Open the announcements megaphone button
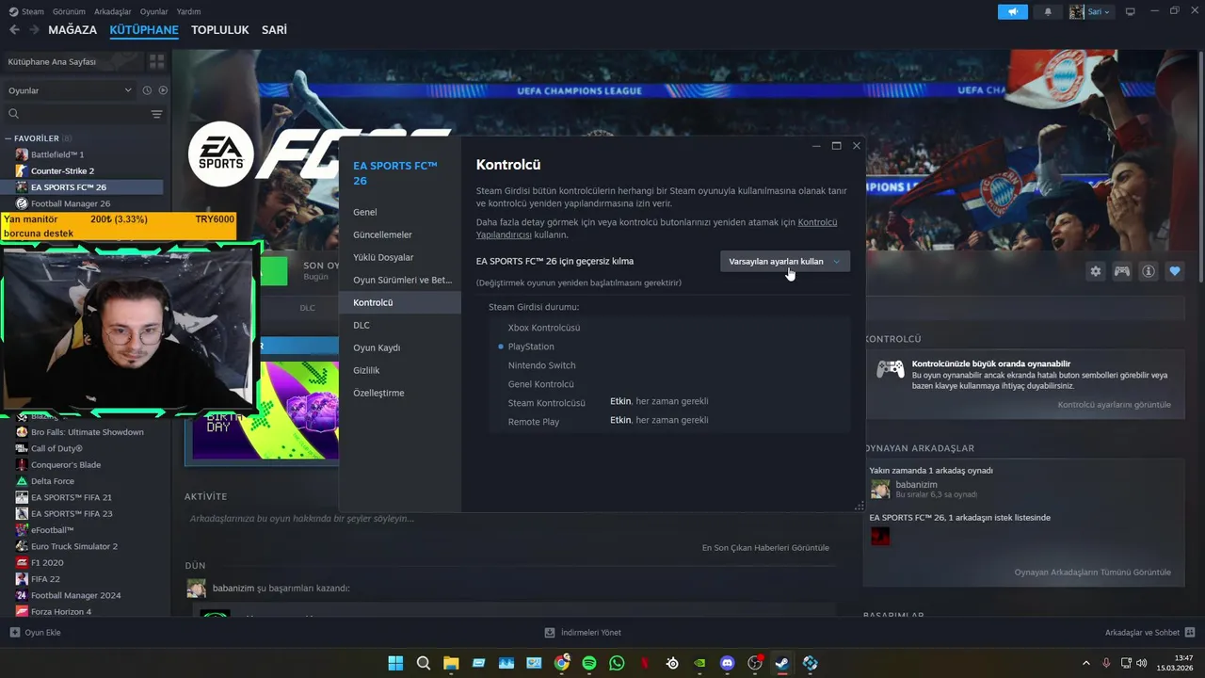Image resolution: width=1205 pixels, height=678 pixels. pos(1013,12)
